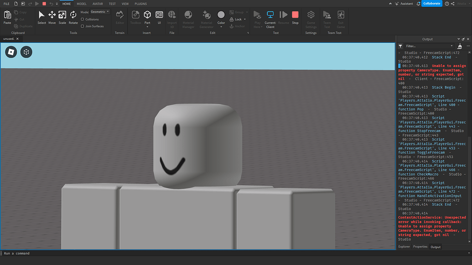Close the 'unused.' document tab
This screenshot has height=265, width=472.
[x=17, y=39]
